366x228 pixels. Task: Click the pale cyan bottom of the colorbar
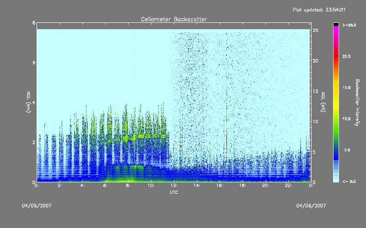(x=336, y=178)
